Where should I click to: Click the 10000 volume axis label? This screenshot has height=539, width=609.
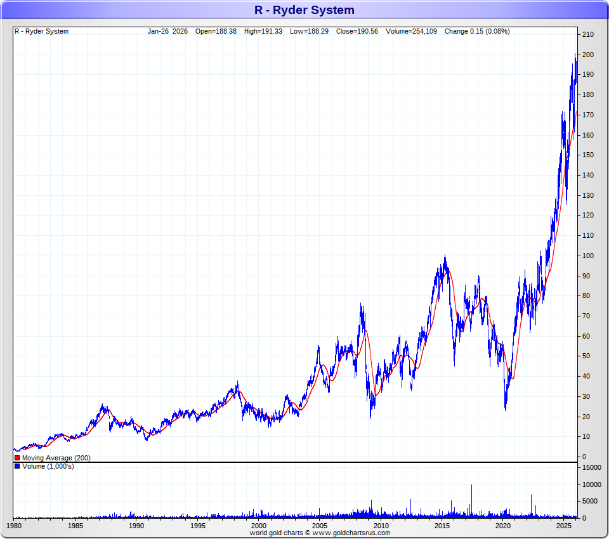591,484
